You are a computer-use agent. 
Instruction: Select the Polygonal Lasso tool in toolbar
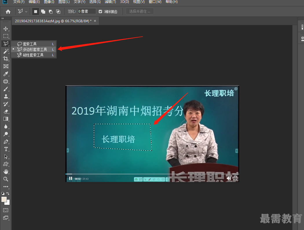(x=6, y=44)
